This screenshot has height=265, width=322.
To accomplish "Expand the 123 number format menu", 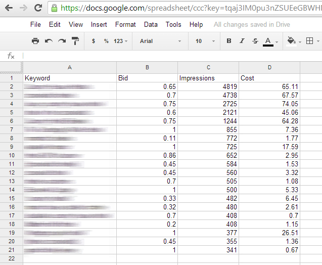I will pyautogui.click(x=121, y=41).
